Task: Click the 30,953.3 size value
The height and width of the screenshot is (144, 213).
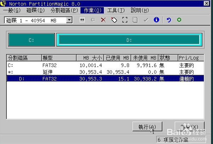Action: (x=91, y=79)
